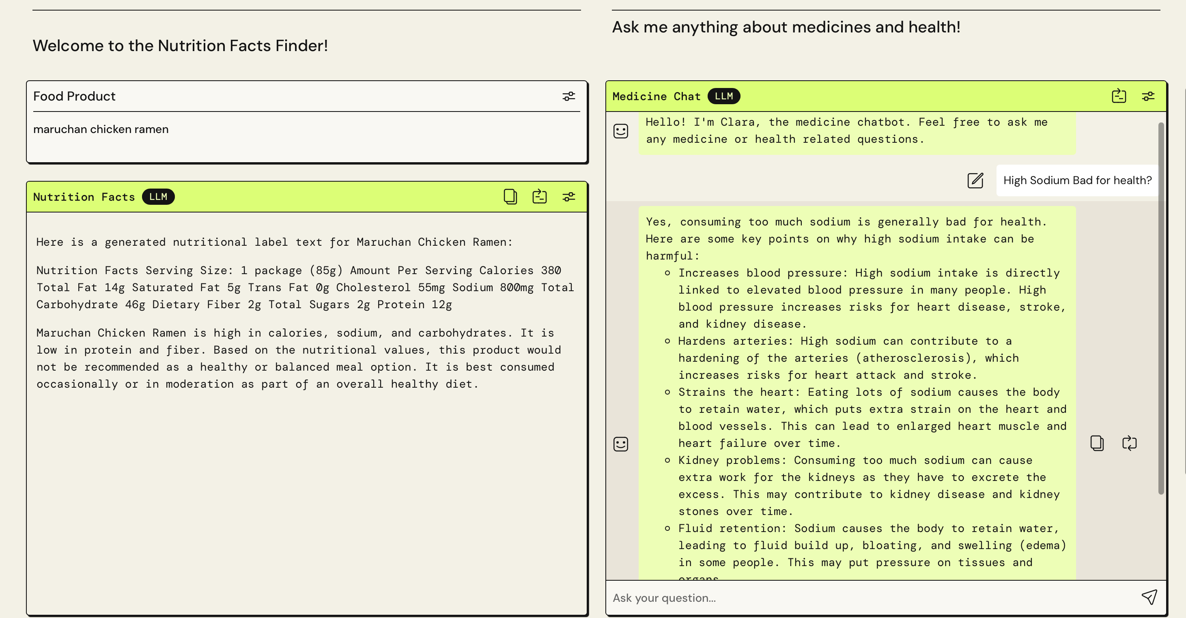Copy Clara's sodium response
Screen dimensions: 1186x618
pyautogui.click(x=1097, y=443)
